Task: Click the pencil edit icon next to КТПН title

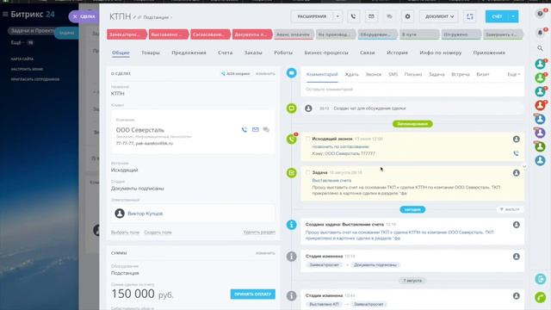Action: pos(134,17)
